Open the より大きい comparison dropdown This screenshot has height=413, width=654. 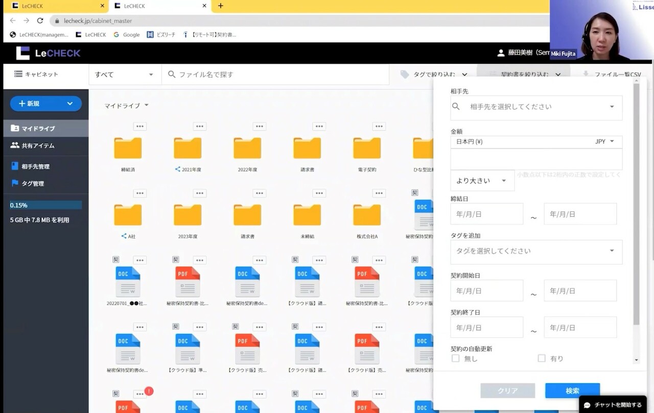coord(482,181)
